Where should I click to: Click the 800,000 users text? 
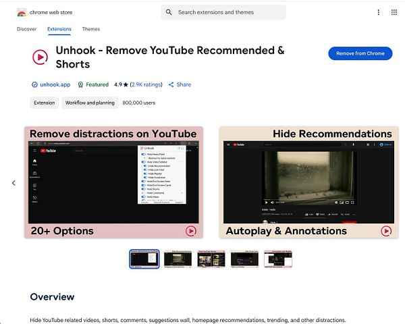(x=138, y=103)
